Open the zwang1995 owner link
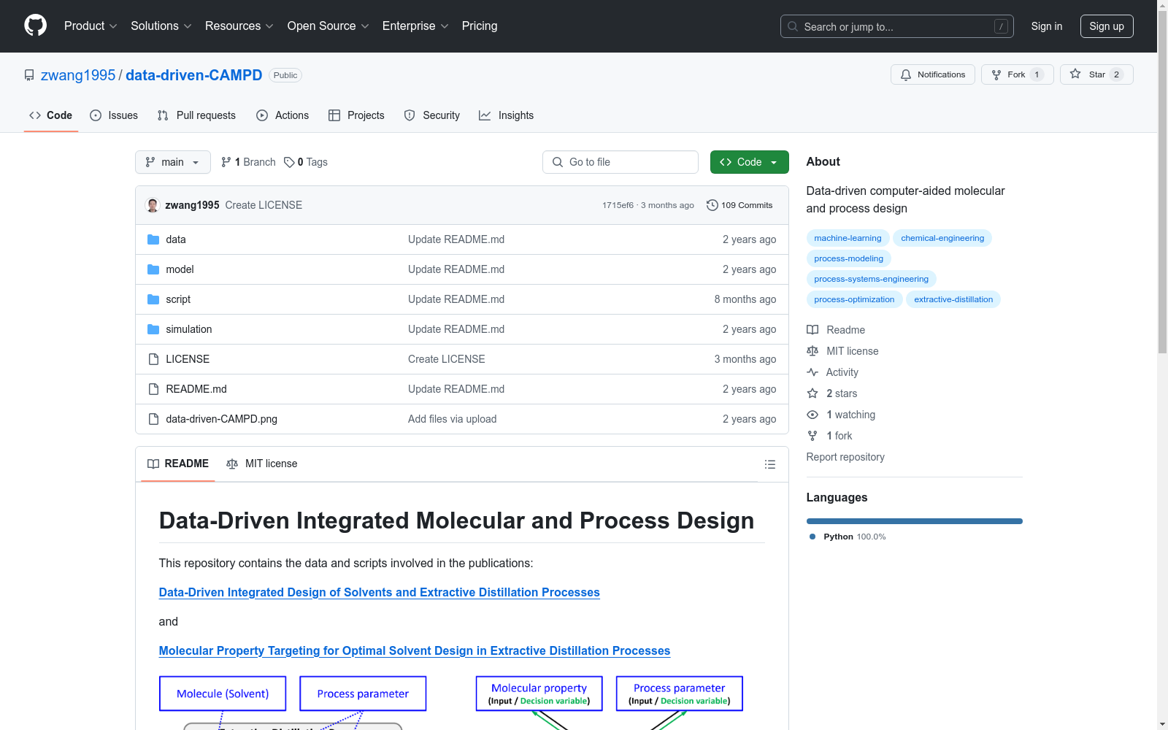 tap(78, 75)
